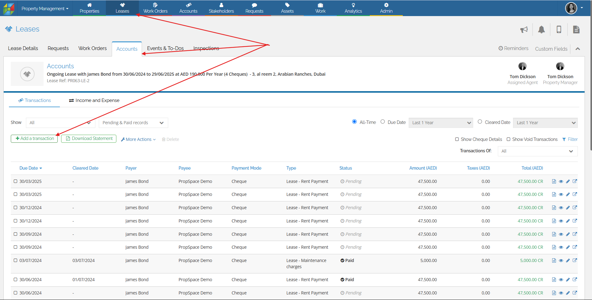View the first 30/12/2024 transaction via eye icon
Viewport: 592px width, 300px height.
[561, 208]
